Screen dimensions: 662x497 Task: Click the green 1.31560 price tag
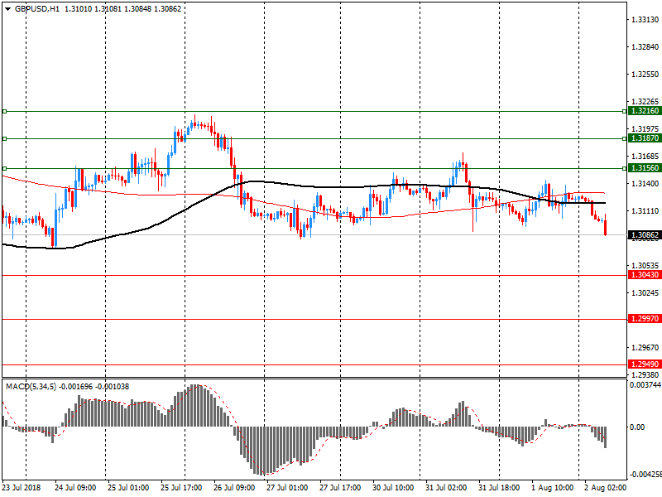tap(645, 168)
